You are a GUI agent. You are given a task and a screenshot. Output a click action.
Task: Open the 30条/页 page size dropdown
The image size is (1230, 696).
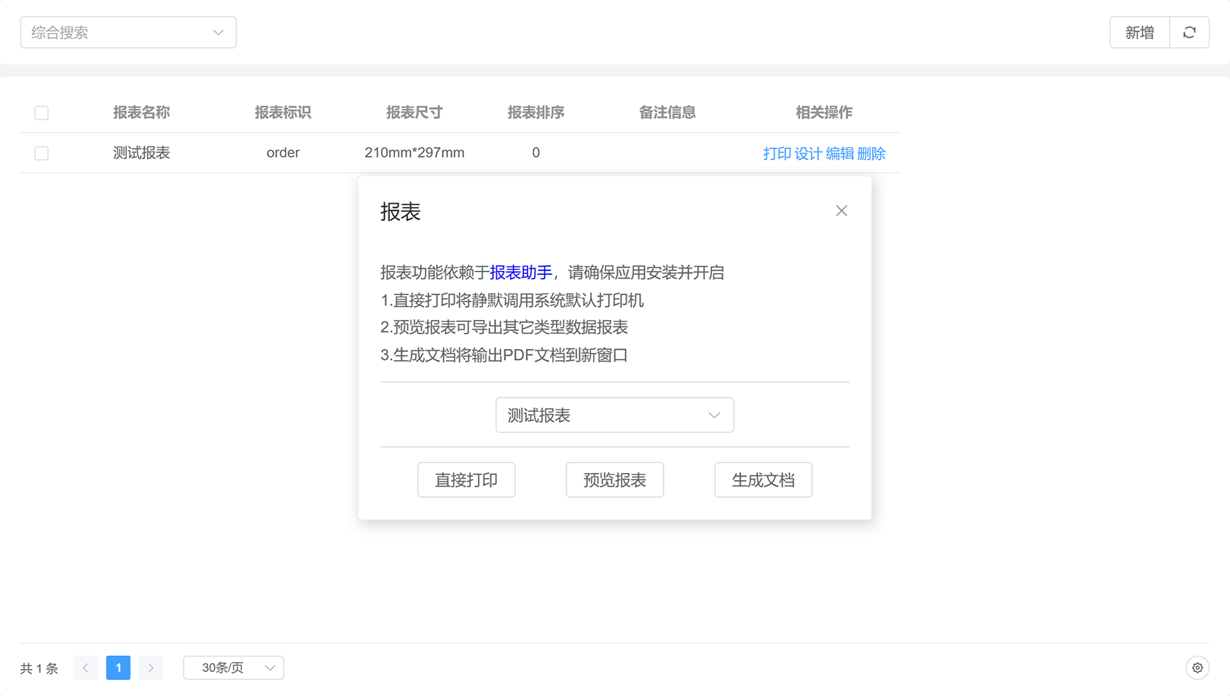(x=233, y=668)
